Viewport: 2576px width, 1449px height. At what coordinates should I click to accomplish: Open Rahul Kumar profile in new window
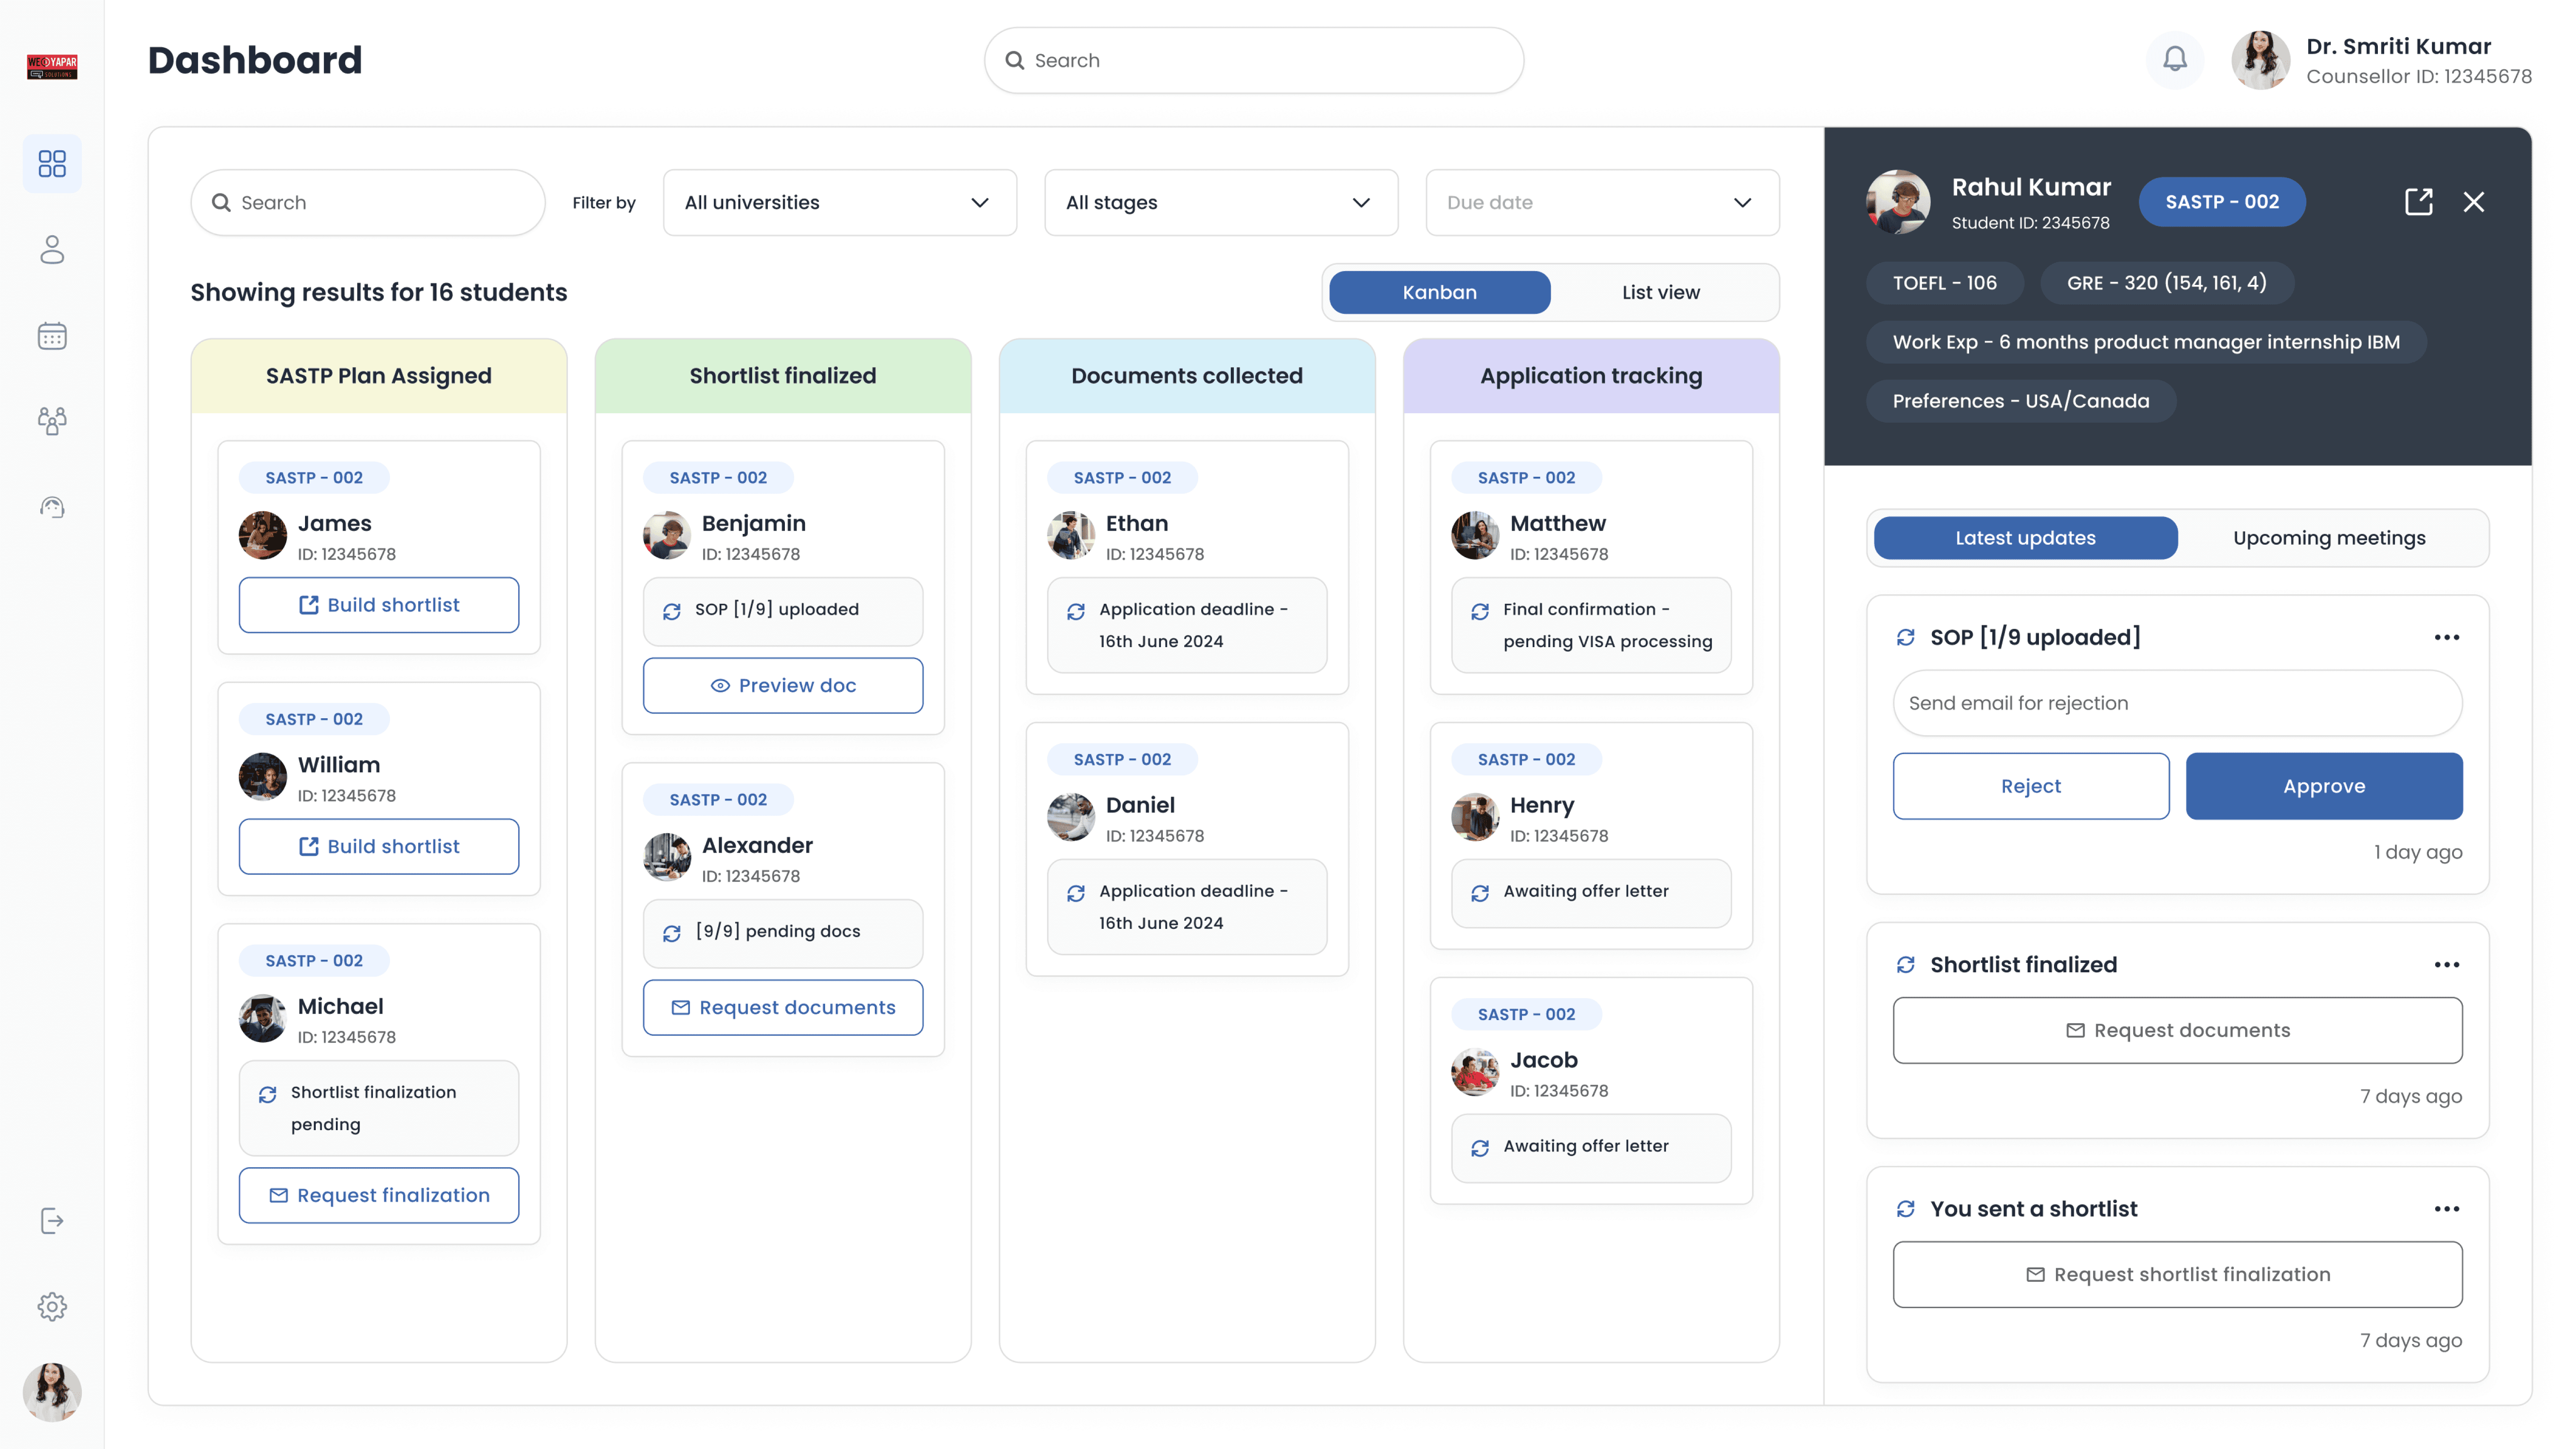pos(2418,202)
